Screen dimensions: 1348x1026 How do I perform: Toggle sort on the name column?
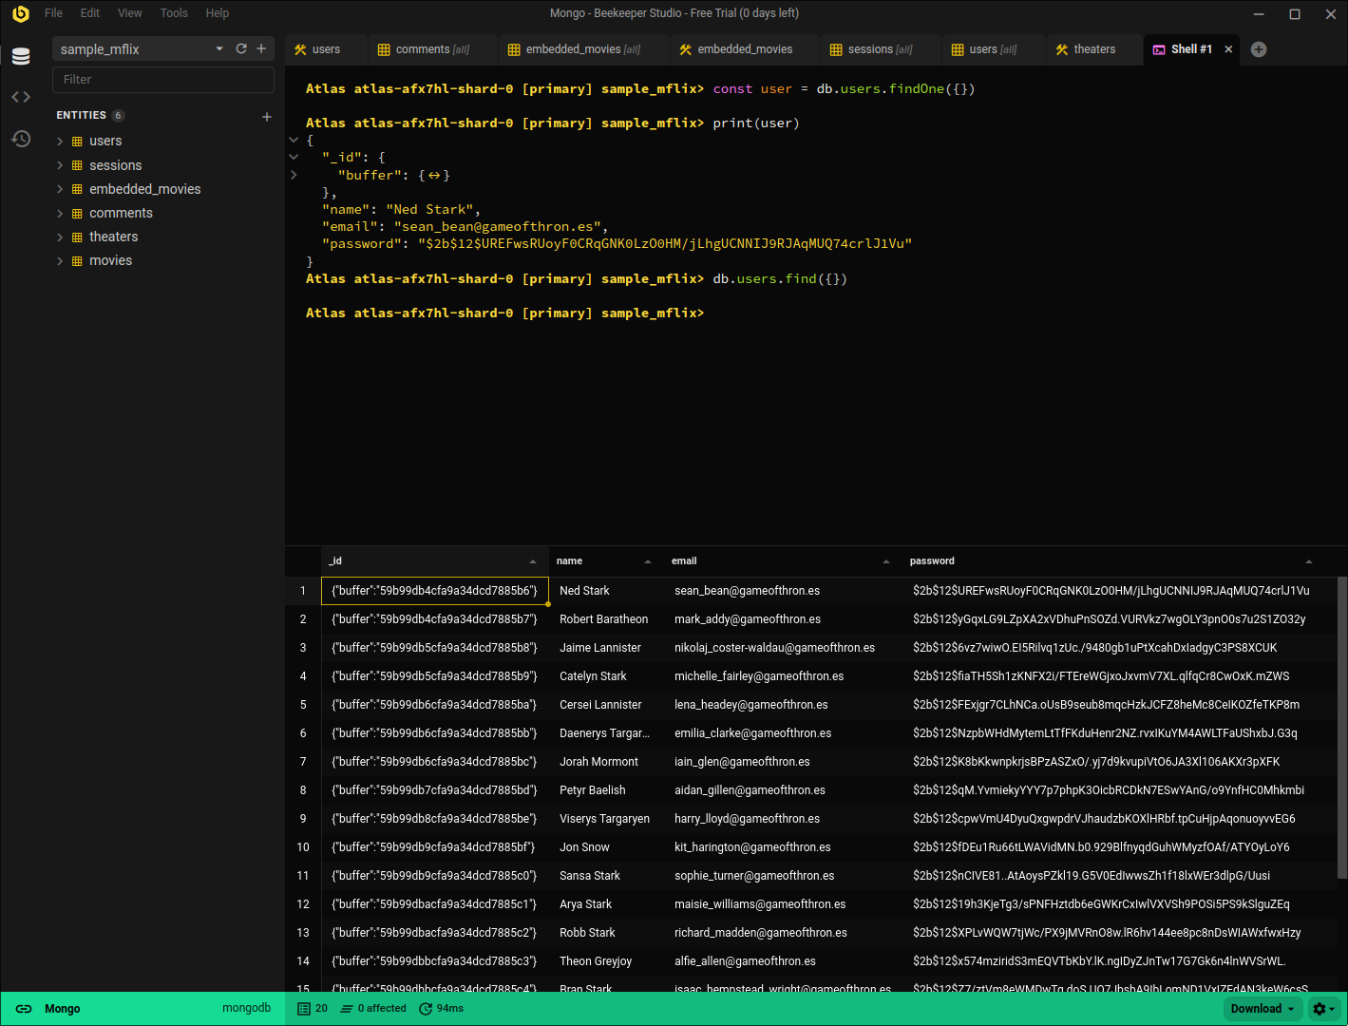pyautogui.click(x=648, y=561)
